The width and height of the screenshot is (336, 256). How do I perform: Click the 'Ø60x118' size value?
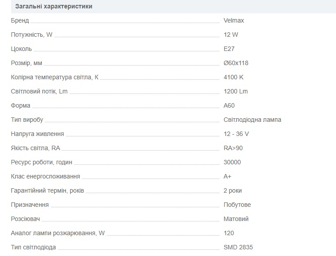(x=236, y=63)
